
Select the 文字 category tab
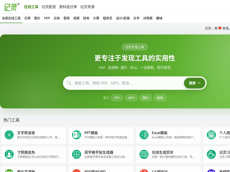coord(136,18)
